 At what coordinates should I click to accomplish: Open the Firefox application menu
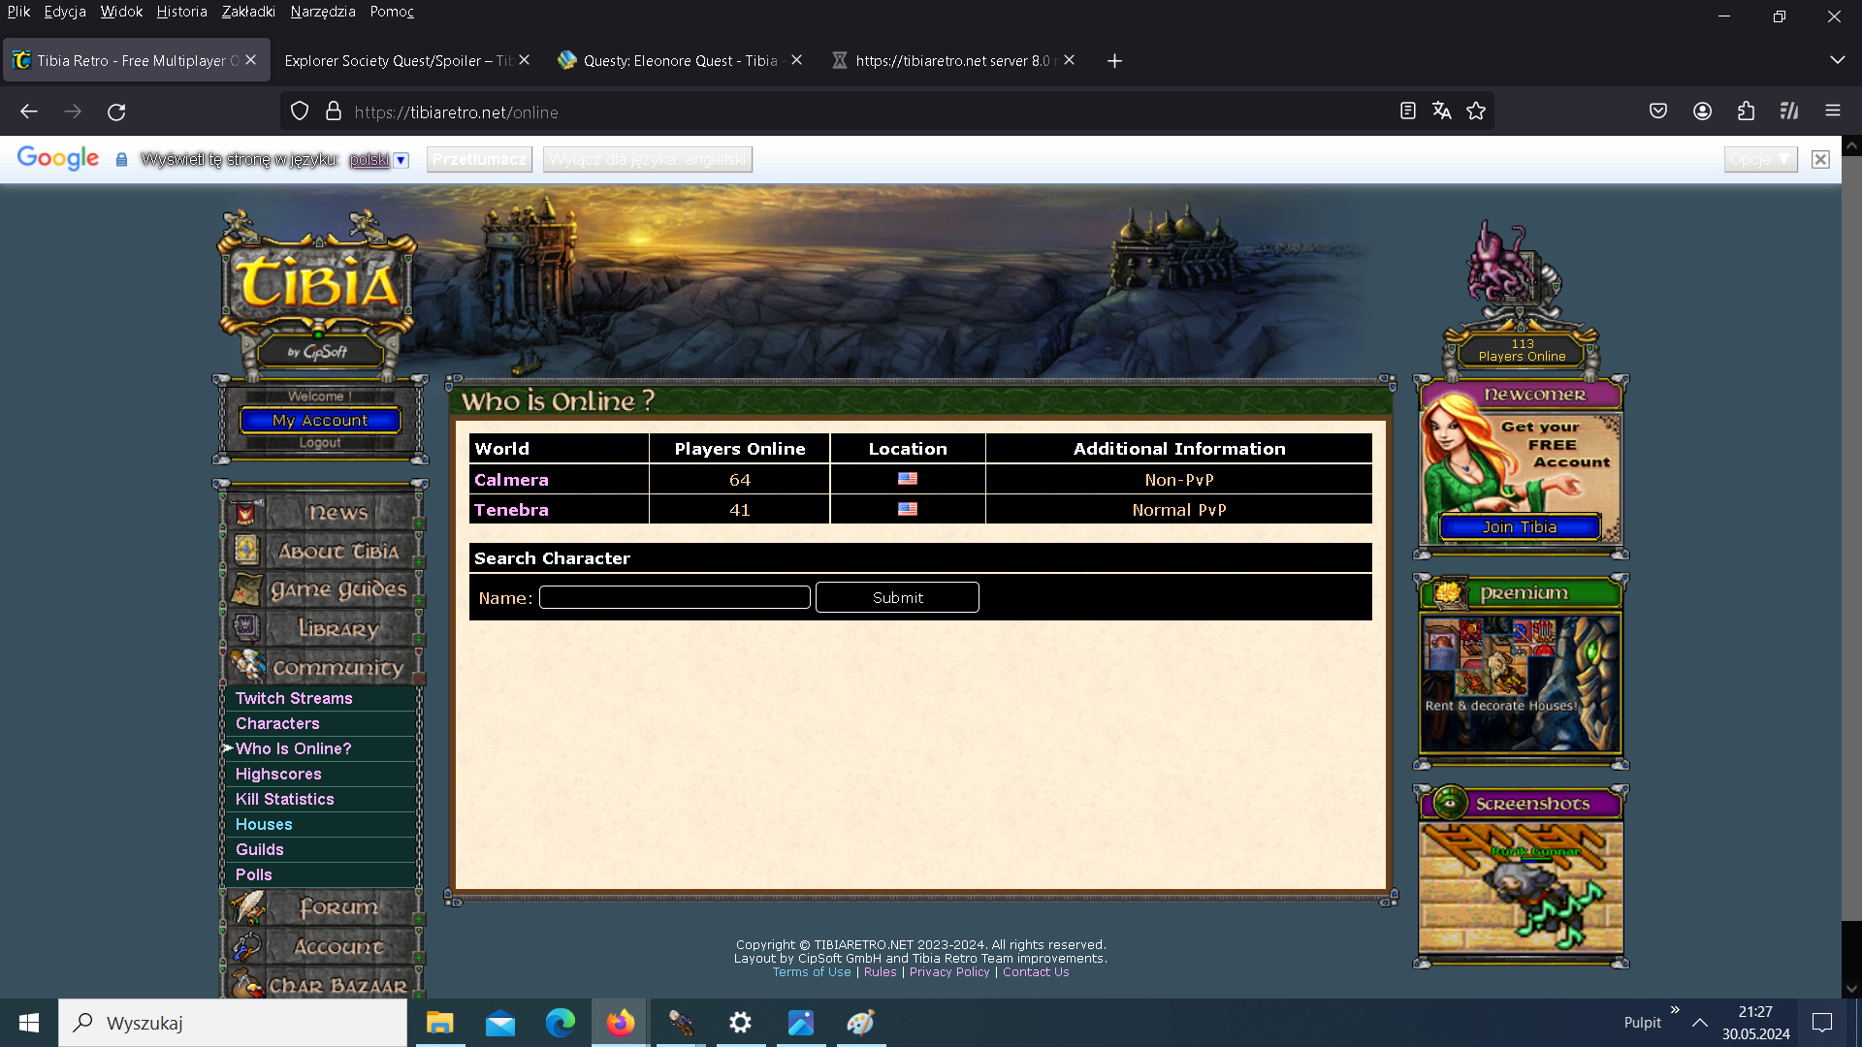(1833, 111)
